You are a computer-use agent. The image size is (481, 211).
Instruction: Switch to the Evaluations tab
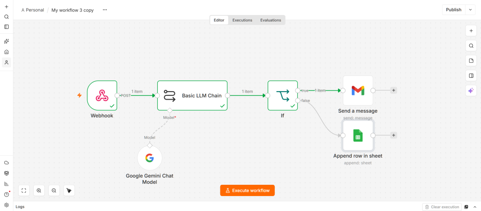[x=271, y=20]
